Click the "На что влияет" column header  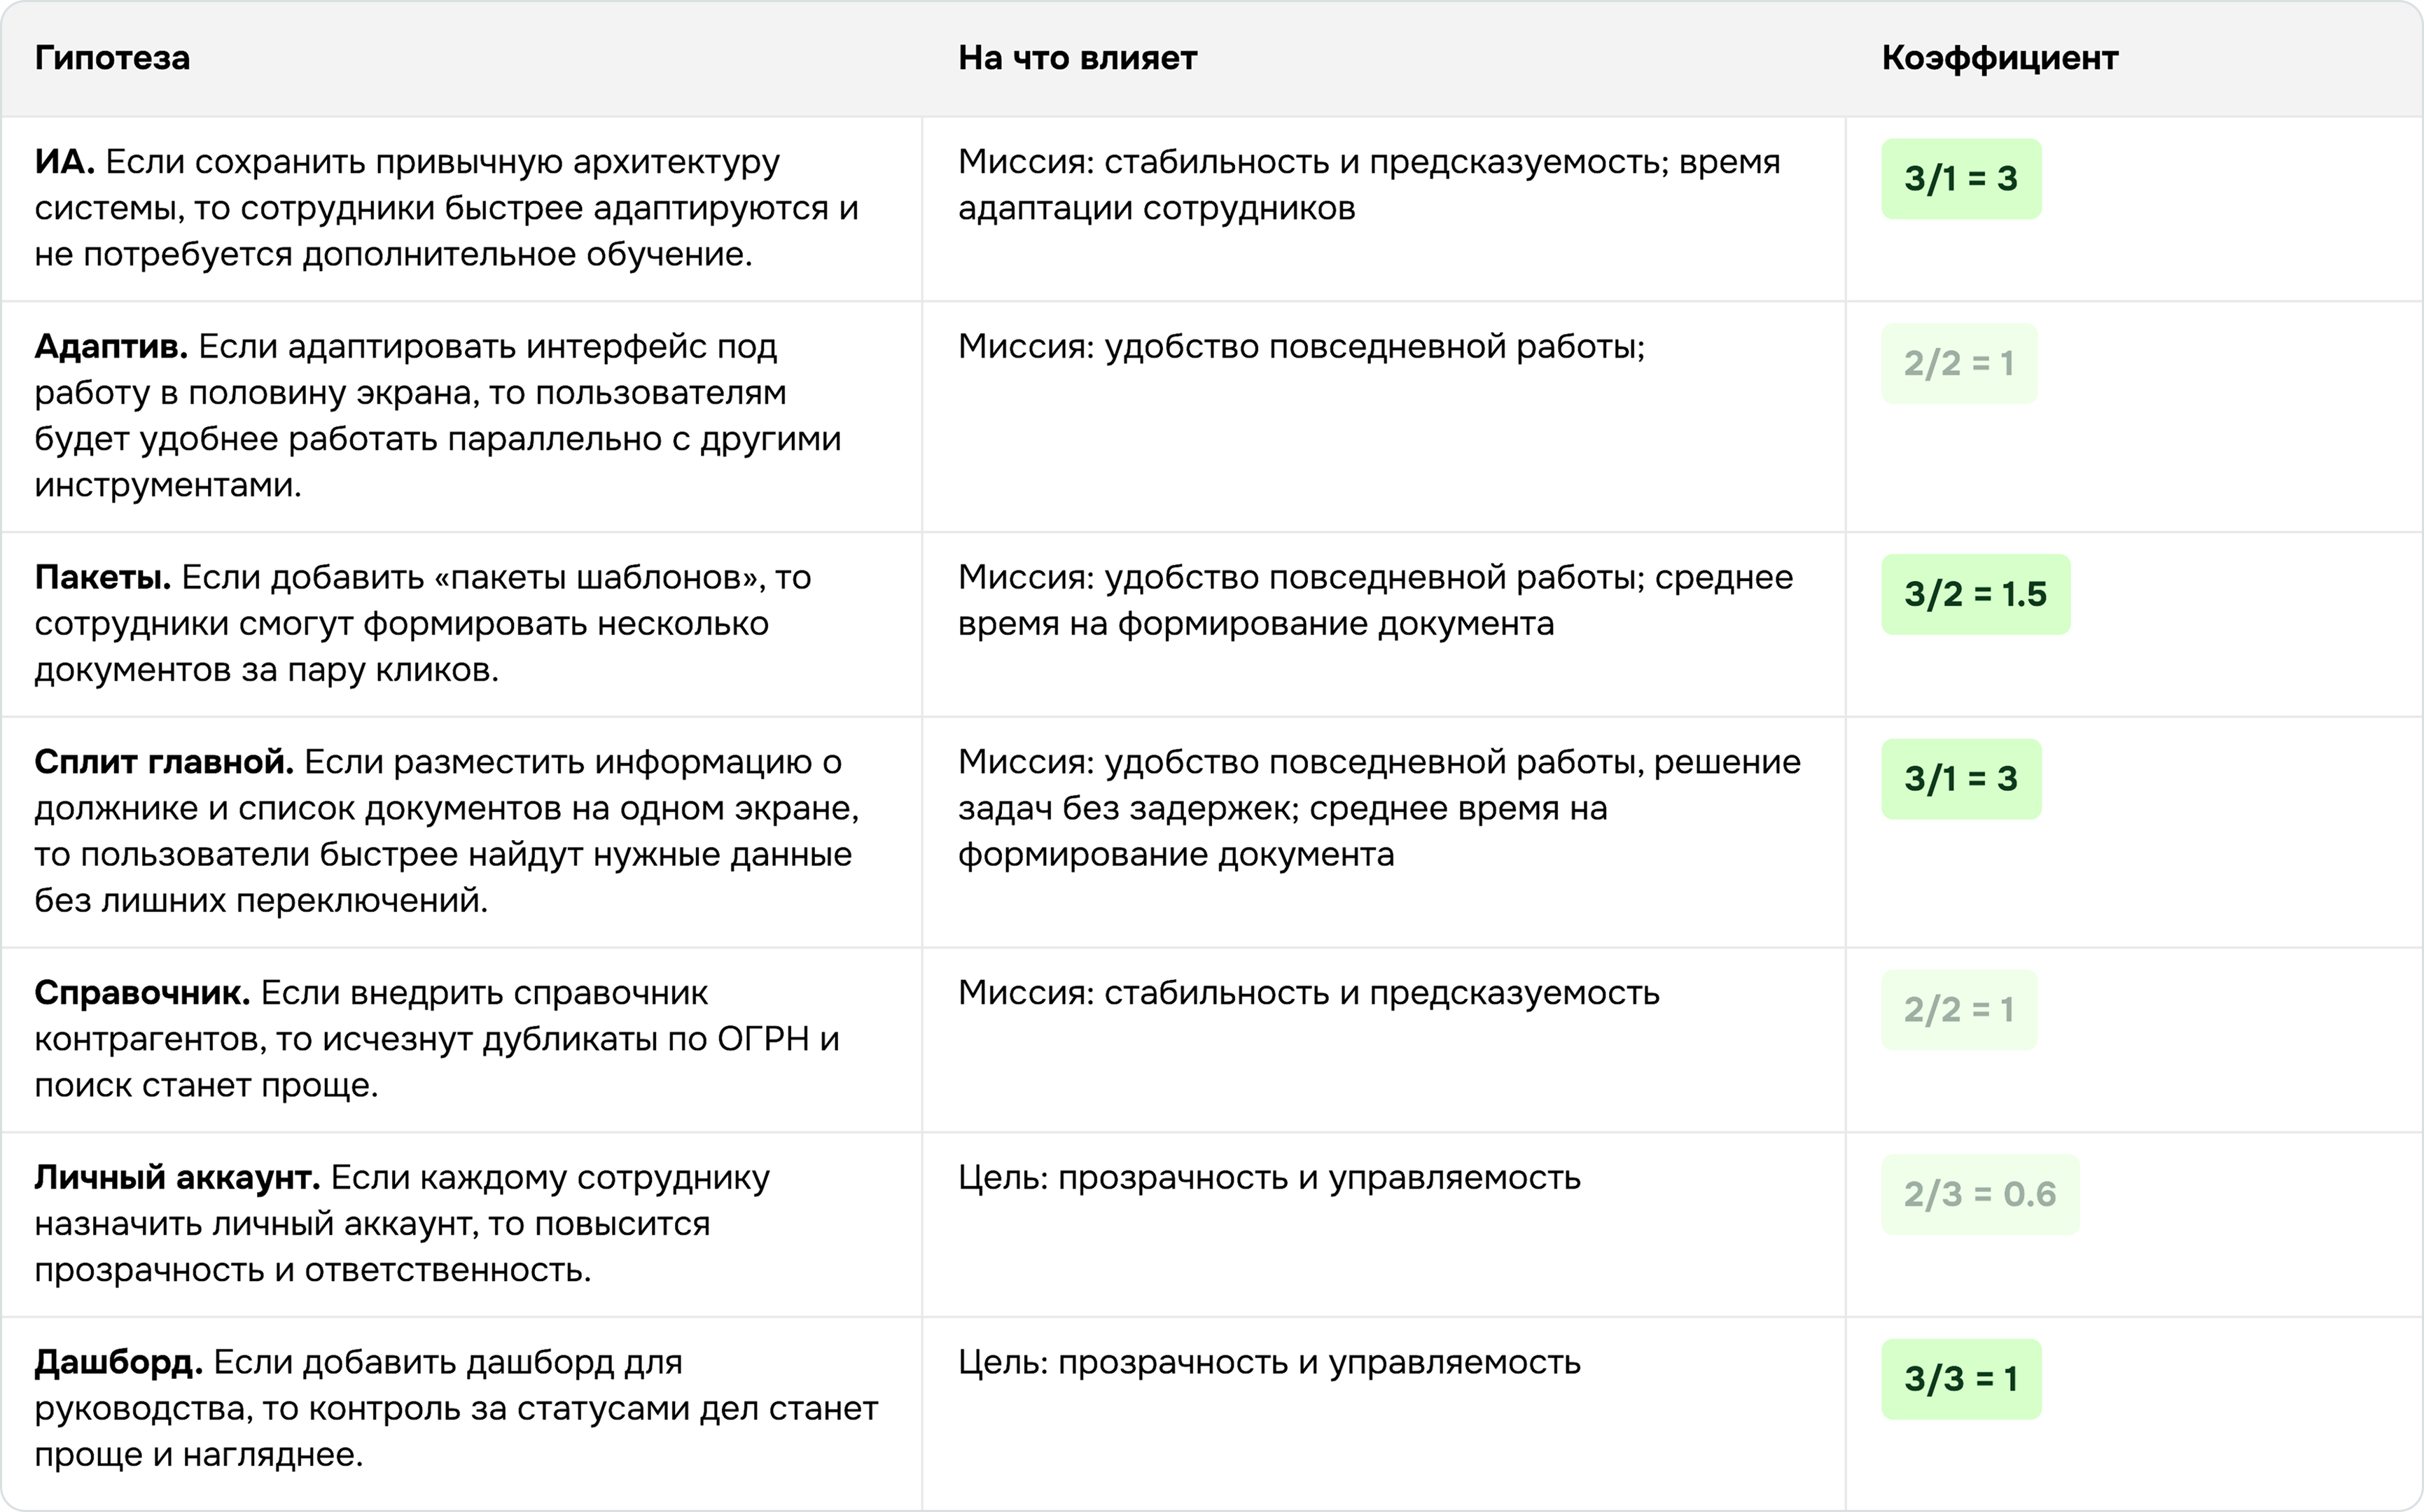(1077, 58)
